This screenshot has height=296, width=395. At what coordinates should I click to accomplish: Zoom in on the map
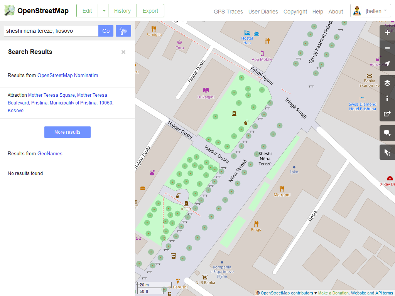[x=387, y=33]
